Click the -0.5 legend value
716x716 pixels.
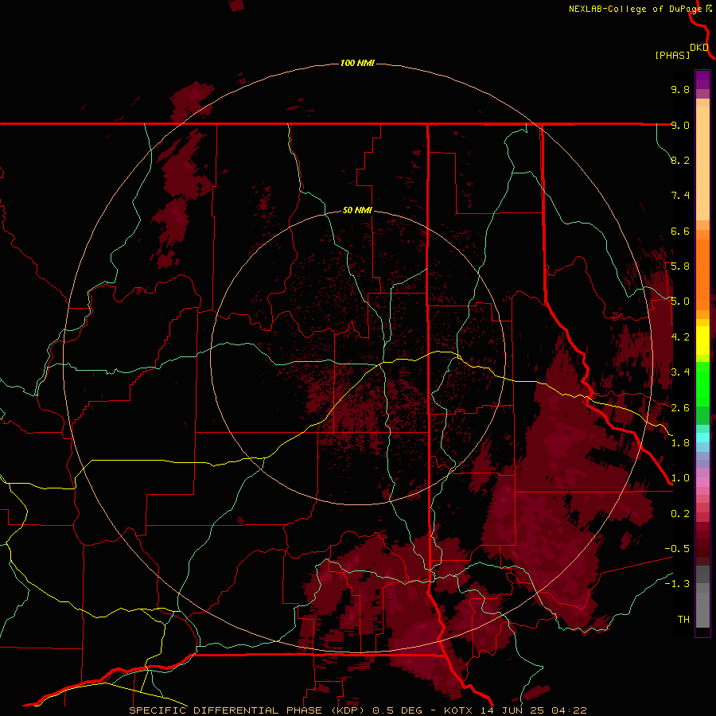[677, 549]
